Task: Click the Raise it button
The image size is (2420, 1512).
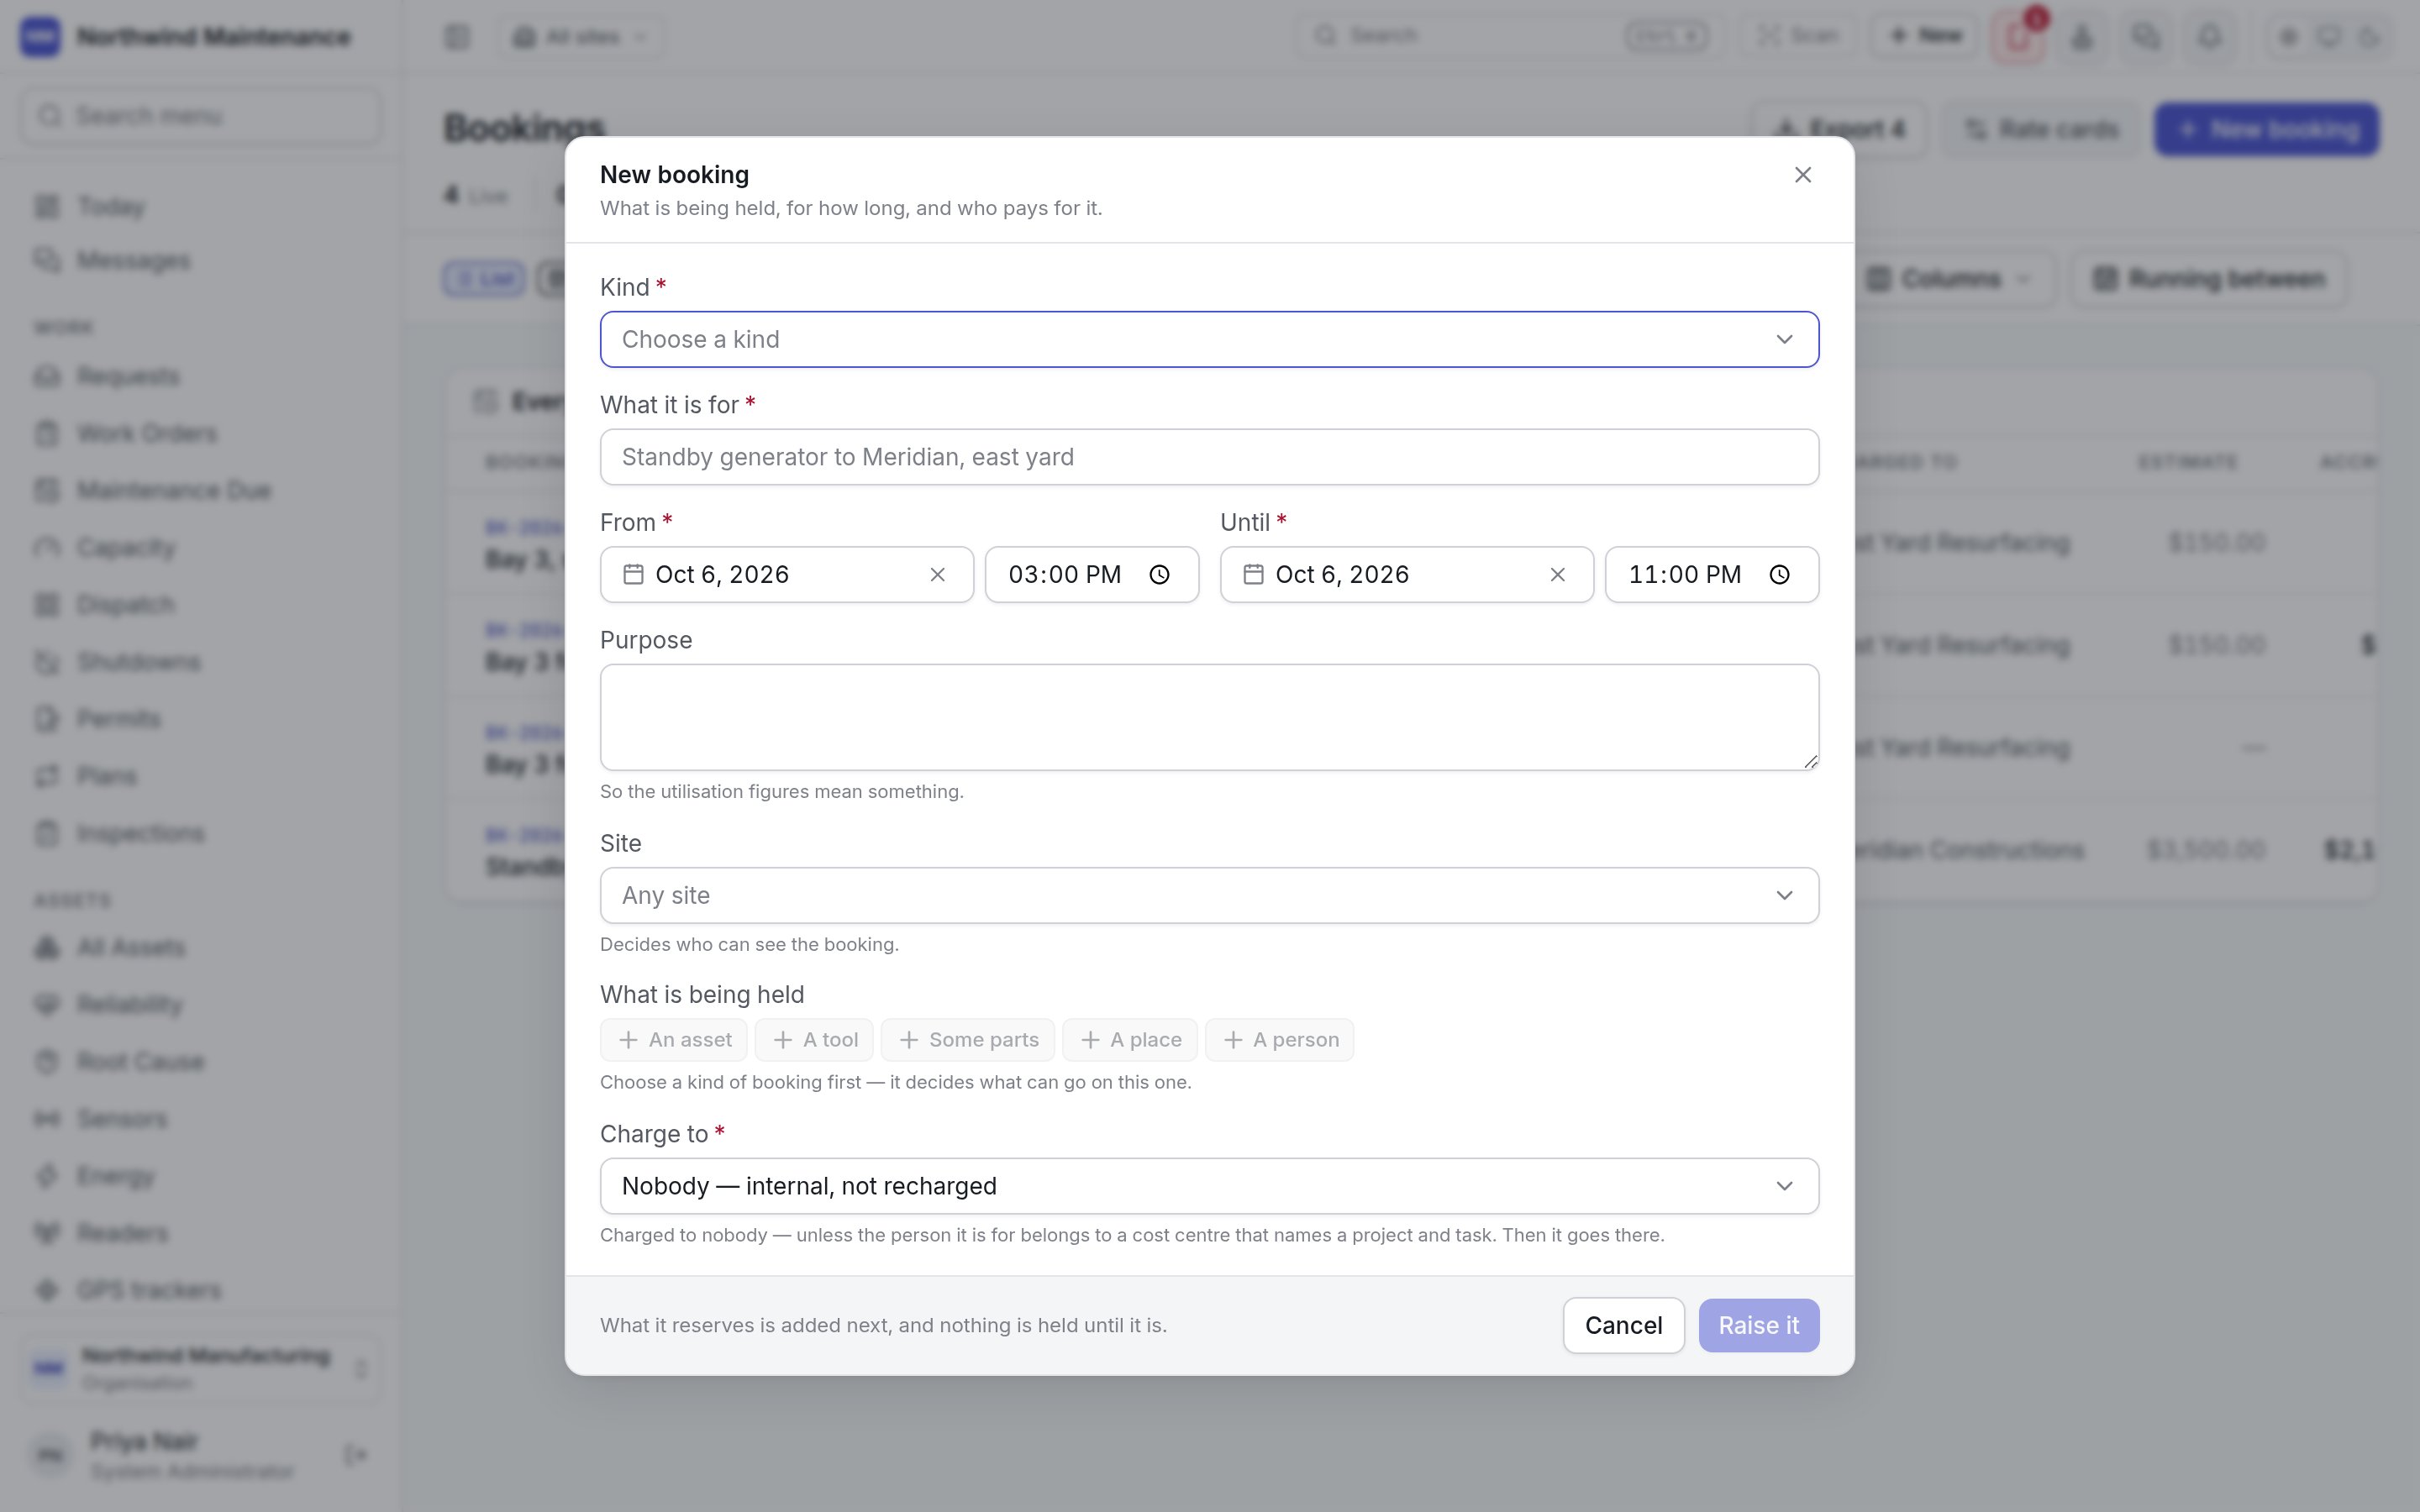Action: coord(1758,1325)
